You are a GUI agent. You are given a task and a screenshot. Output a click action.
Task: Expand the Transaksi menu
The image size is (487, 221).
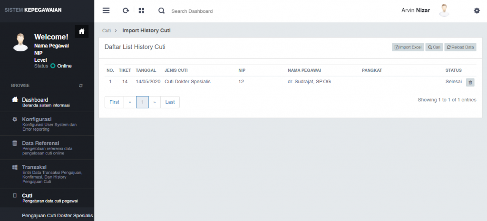pos(47,174)
